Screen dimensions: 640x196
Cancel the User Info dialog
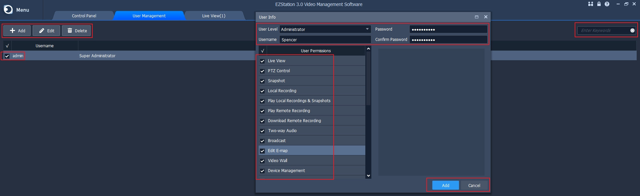474,185
